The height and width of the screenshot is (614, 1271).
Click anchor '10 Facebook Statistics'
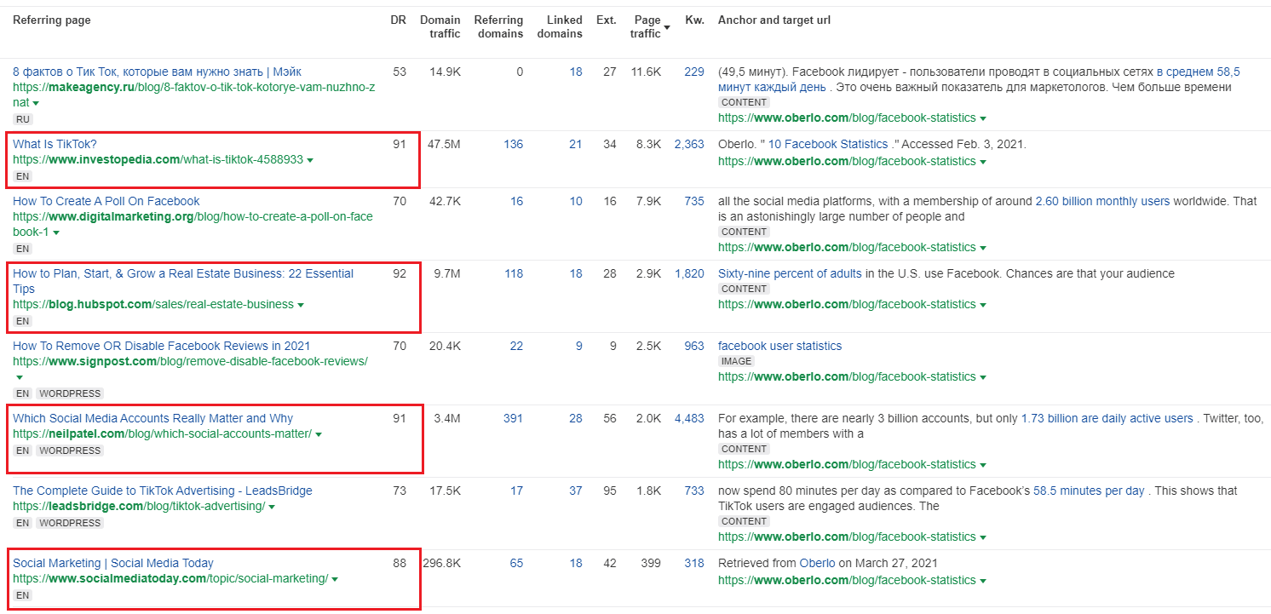point(827,144)
